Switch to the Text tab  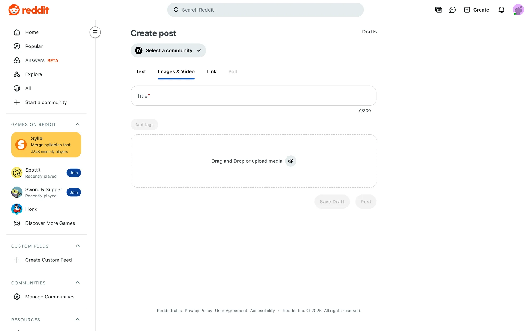(x=141, y=72)
